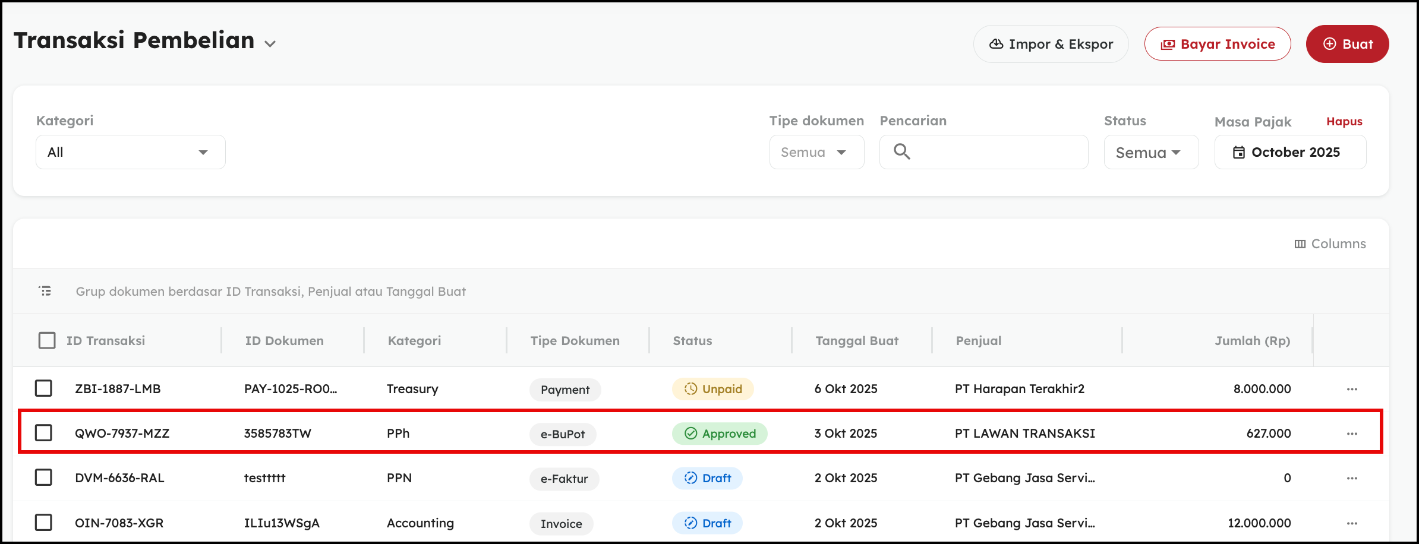This screenshot has height=544, width=1419.
Task: Sort by Tanggal Buat column header
Action: [856, 340]
